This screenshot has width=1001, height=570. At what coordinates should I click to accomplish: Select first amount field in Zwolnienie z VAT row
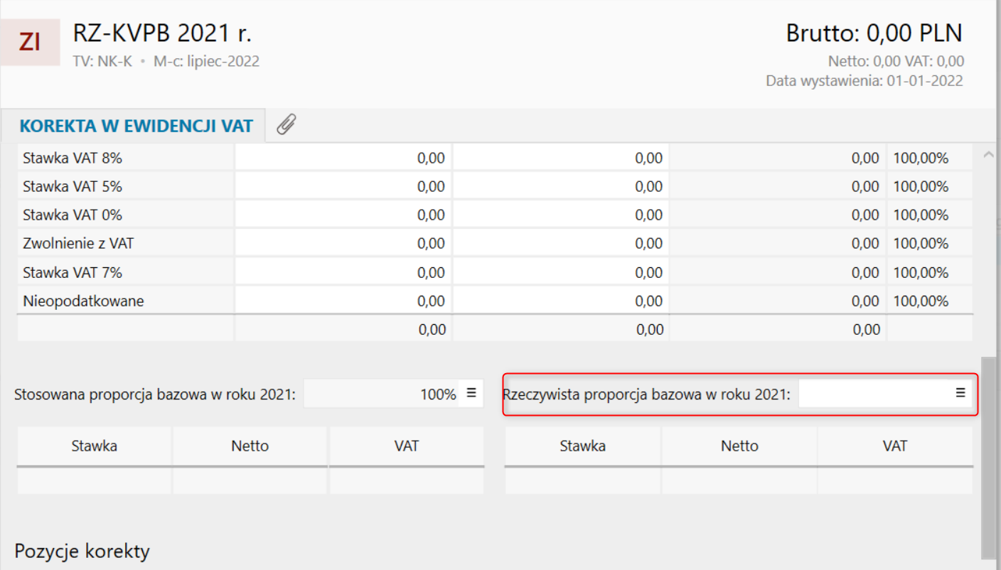point(343,244)
